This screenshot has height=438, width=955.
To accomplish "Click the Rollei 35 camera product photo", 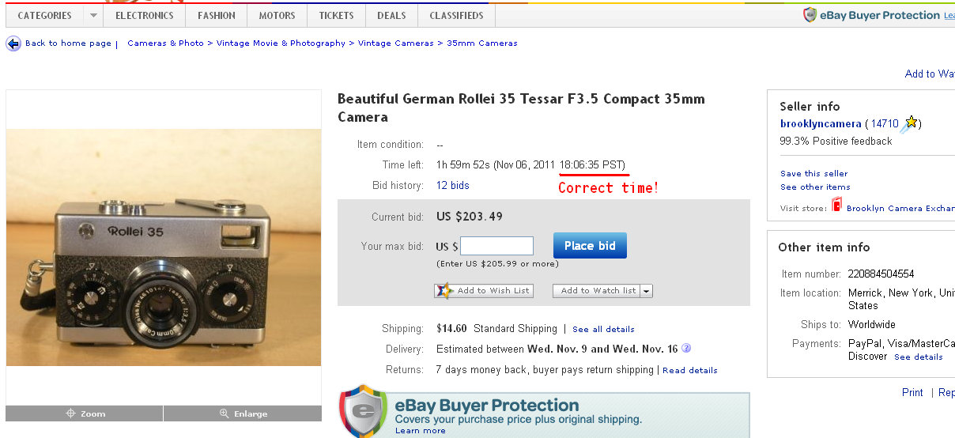I will (x=164, y=247).
